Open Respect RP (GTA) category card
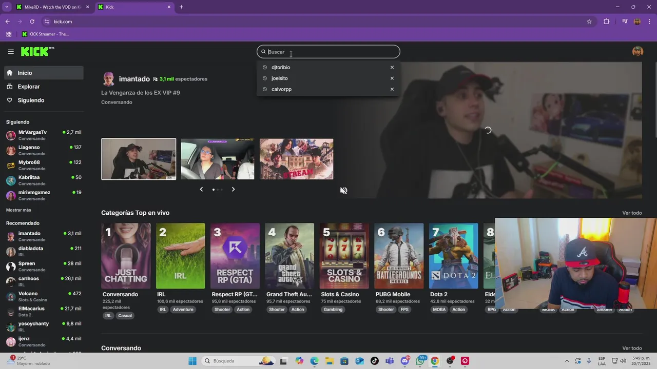Viewport: 657px width, 369px height. (x=235, y=256)
